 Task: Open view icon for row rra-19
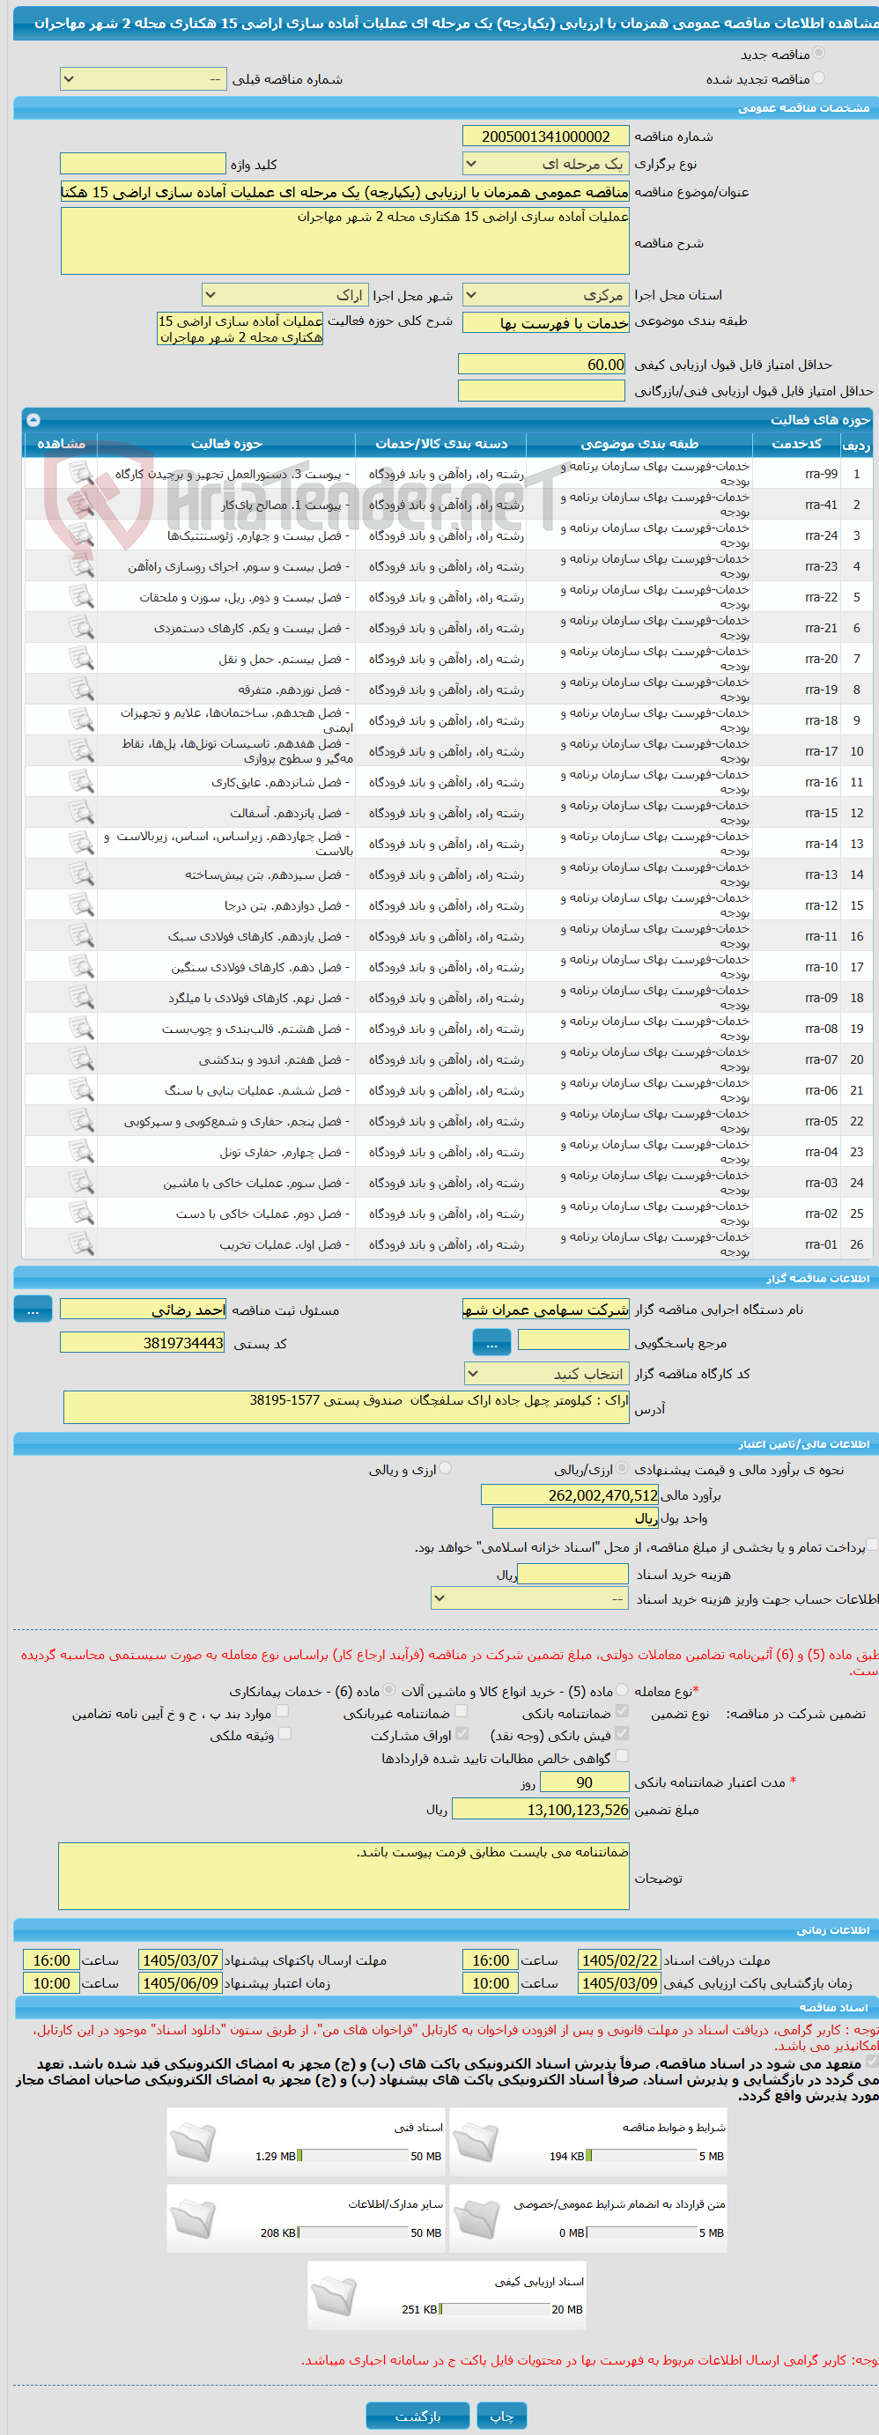click(x=81, y=689)
